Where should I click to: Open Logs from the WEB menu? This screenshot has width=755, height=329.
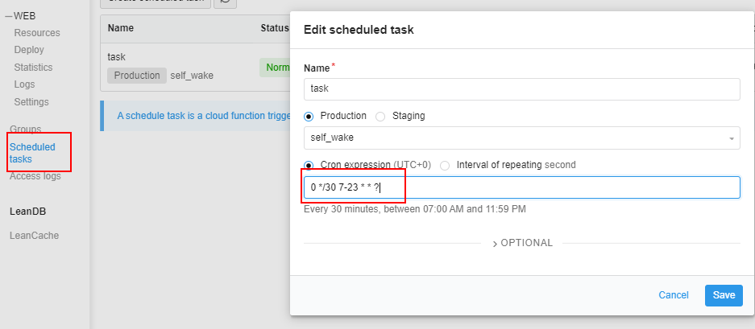[x=24, y=84]
